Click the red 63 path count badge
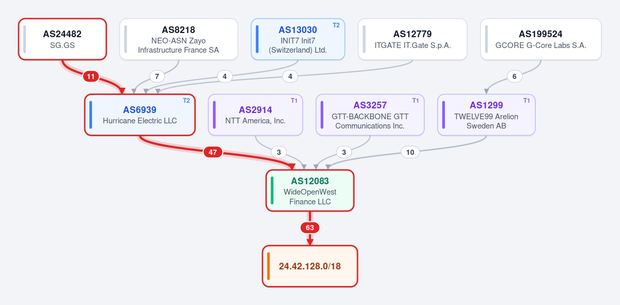The width and height of the screenshot is (620, 305). 310,228
